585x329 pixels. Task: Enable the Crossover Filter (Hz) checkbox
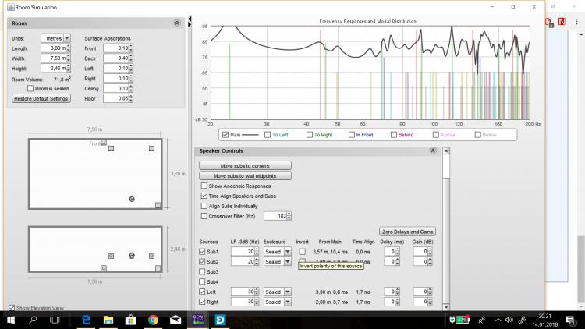point(204,215)
